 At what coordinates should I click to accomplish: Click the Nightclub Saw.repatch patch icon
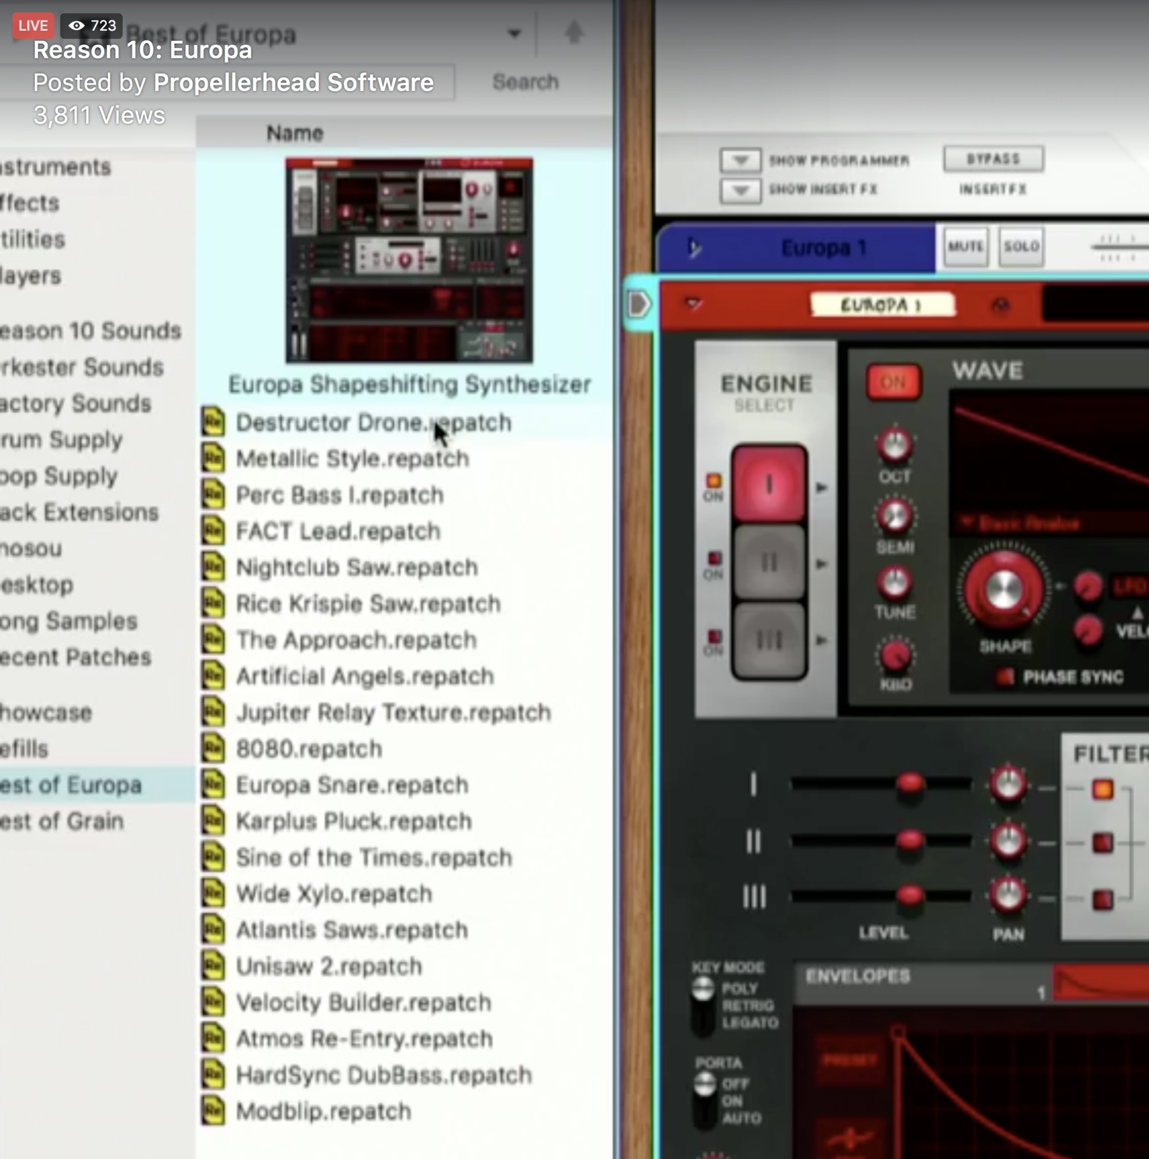click(213, 567)
